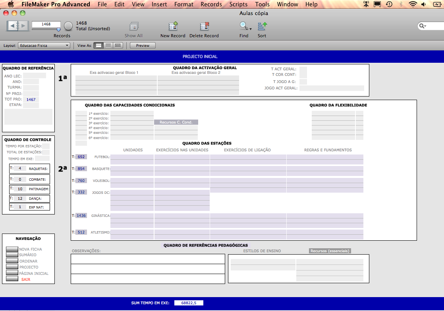The width and height of the screenshot is (444, 311).
Task: Open the Records menu
Action: click(x=211, y=4)
